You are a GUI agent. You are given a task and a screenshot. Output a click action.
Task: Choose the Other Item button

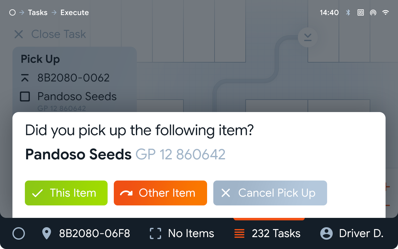tap(160, 193)
